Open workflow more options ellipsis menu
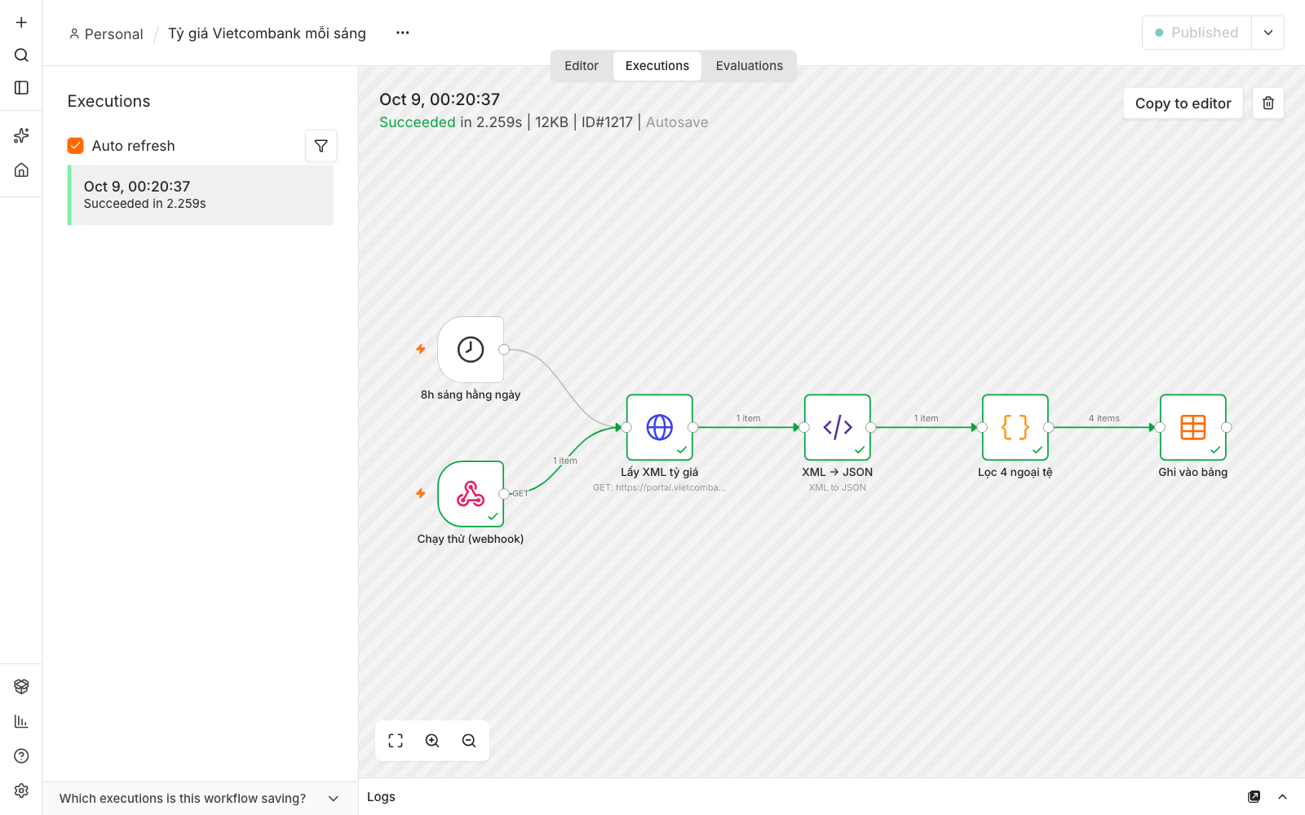The image size is (1305, 815). (x=402, y=33)
